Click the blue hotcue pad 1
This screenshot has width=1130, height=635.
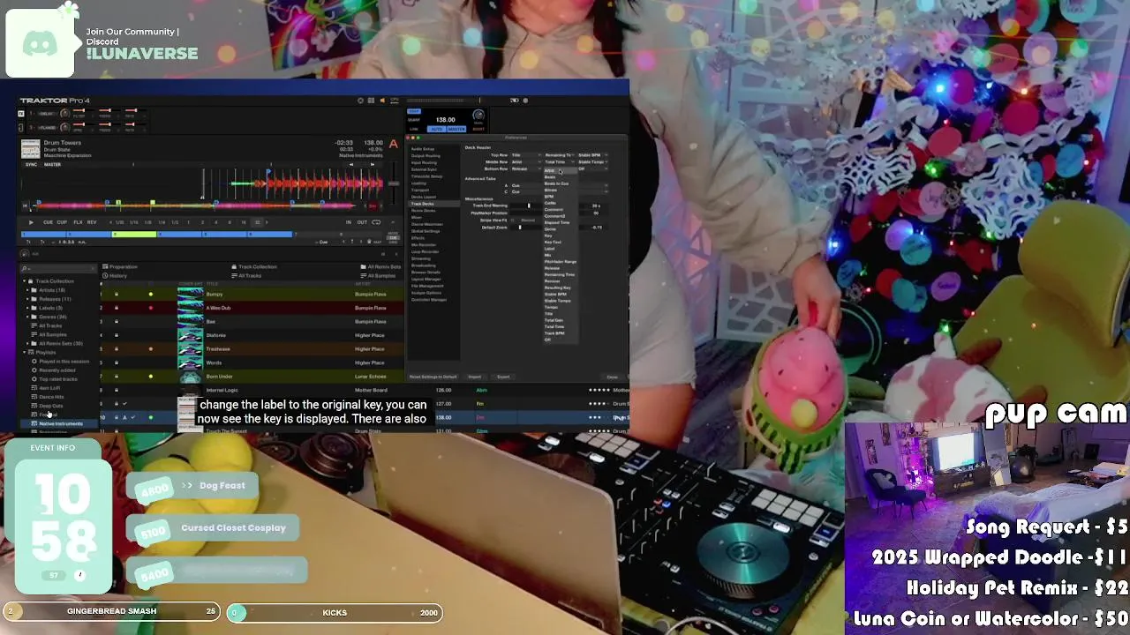point(44,235)
